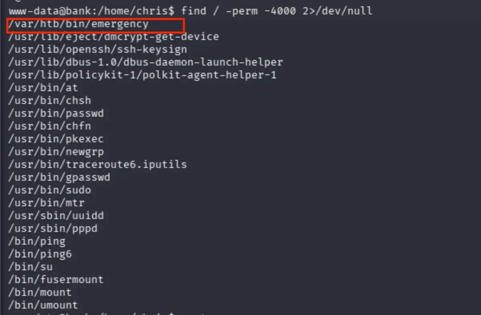Click the /usr/bin/at entry
This screenshot has width=481, height=315.
click(43, 88)
